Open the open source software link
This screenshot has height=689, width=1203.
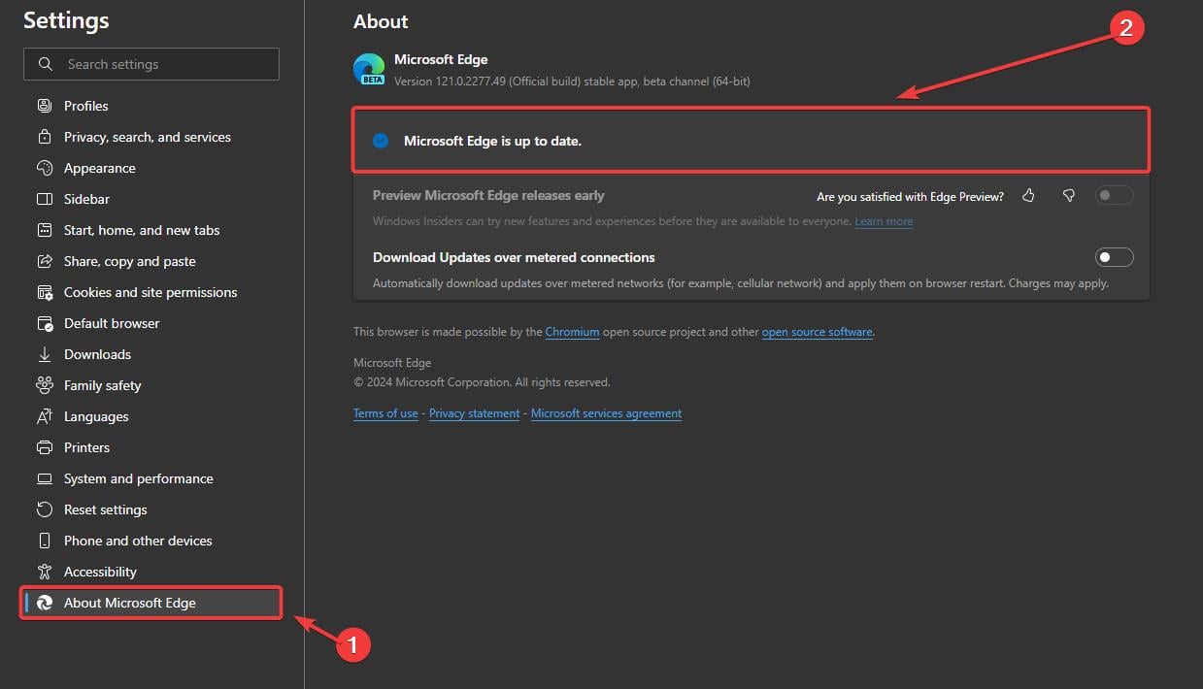tap(817, 332)
